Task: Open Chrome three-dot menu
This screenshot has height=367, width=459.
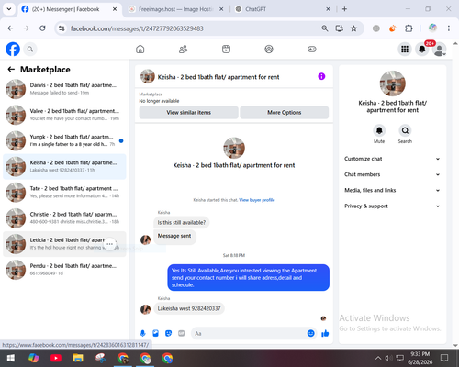Action: click(x=449, y=28)
